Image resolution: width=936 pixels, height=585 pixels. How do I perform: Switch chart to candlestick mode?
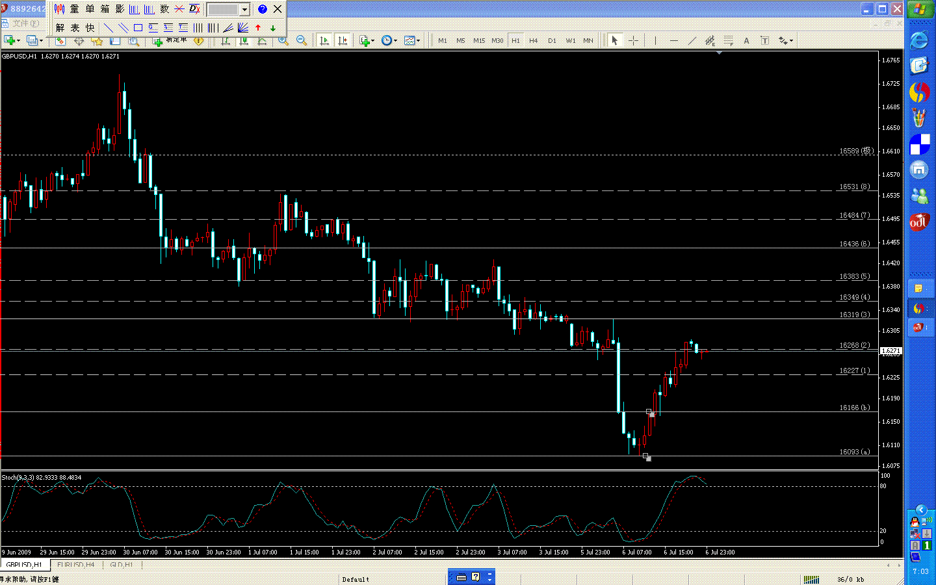244,40
